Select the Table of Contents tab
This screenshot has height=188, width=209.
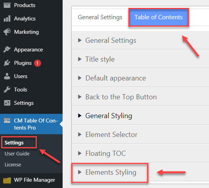pos(159,17)
